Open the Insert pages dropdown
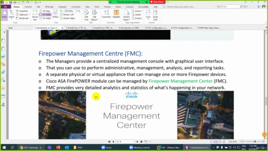This screenshot has height=151, width=268. [137, 11]
